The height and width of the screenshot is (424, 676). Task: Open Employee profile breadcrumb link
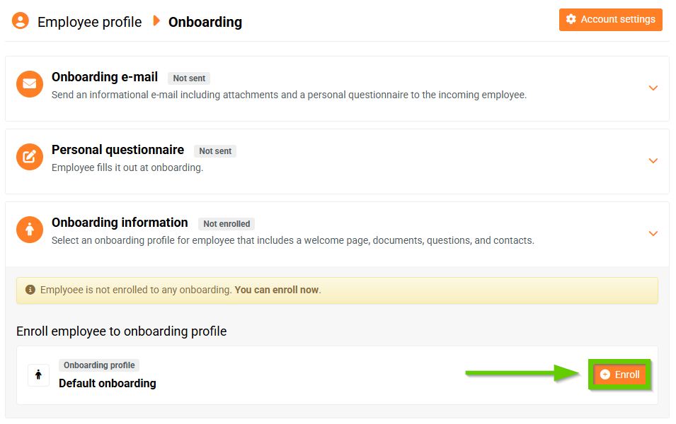89,22
